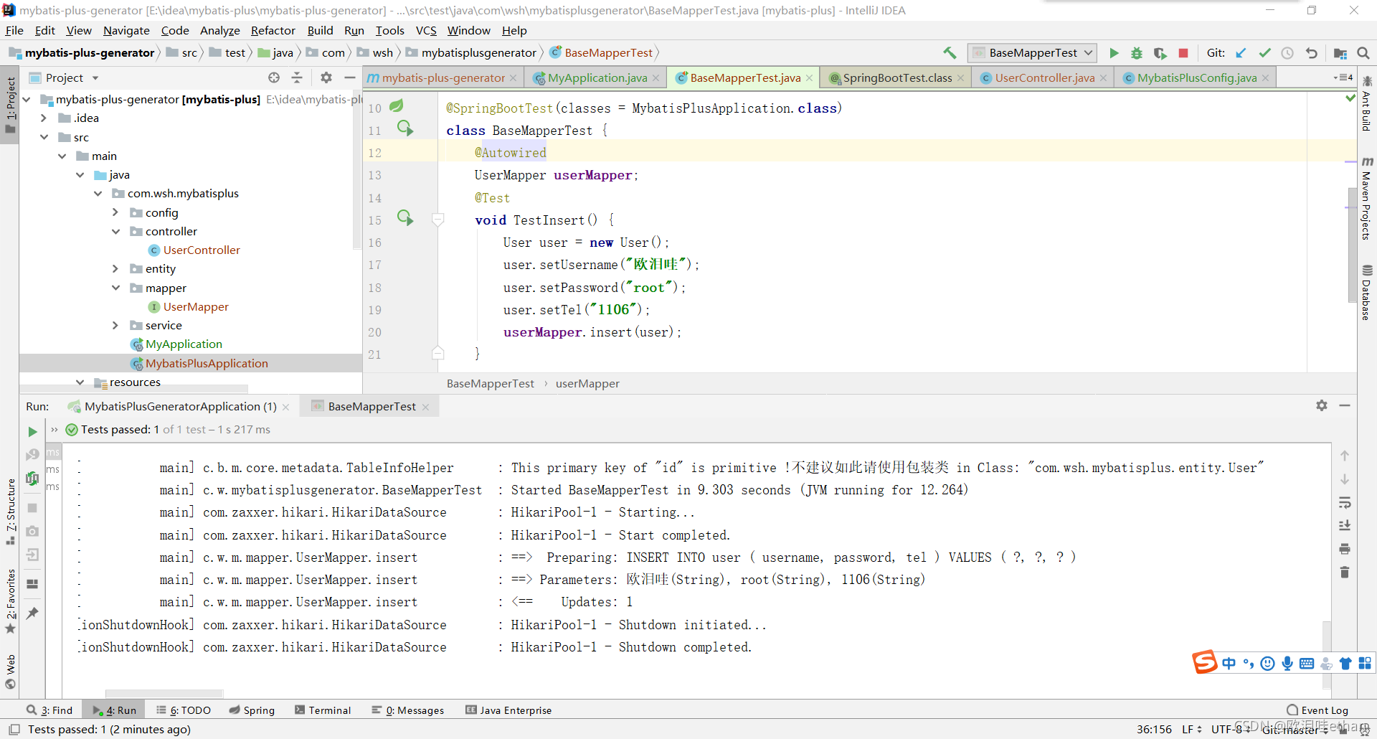Image resolution: width=1377 pixels, height=739 pixels.
Task: Collapse TestInsert method fold marker
Action: [438, 220]
